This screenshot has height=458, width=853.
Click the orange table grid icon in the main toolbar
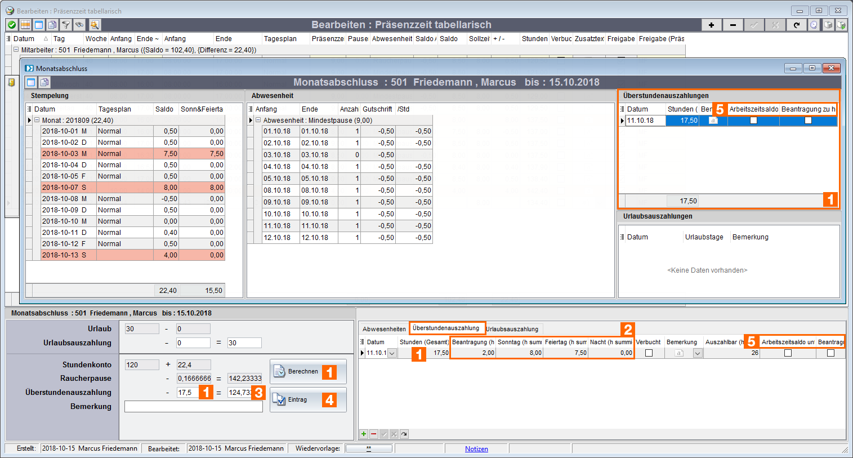pyautogui.click(x=25, y=25)
